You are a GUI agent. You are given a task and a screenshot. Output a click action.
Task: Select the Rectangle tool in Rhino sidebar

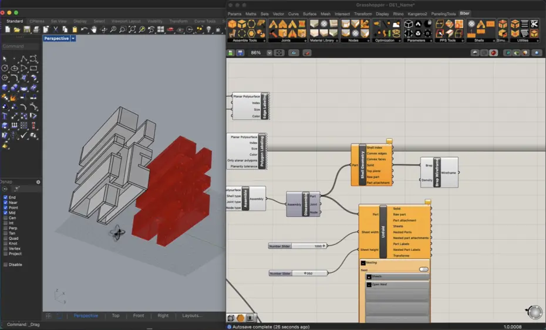pos(33,68)
